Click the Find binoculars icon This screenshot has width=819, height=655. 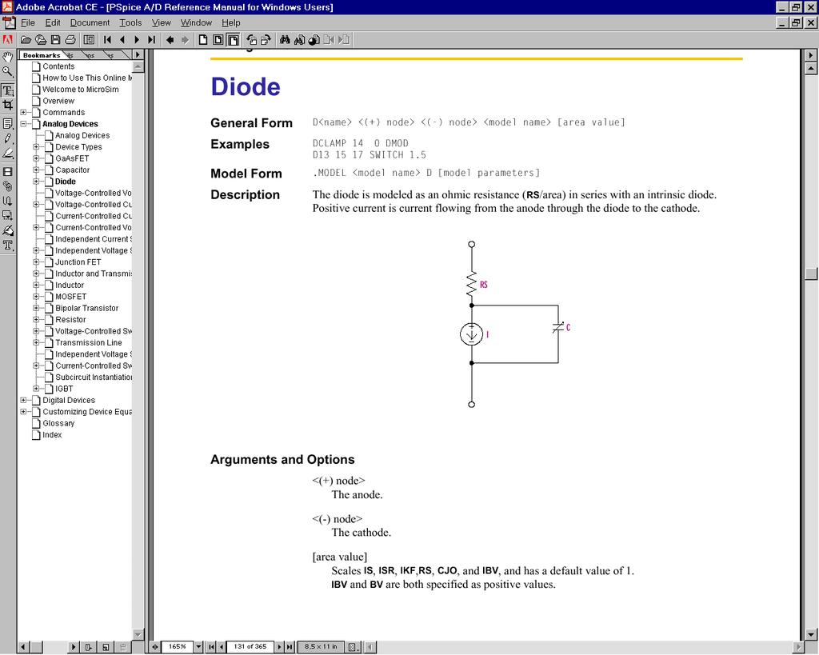(285, 40)
